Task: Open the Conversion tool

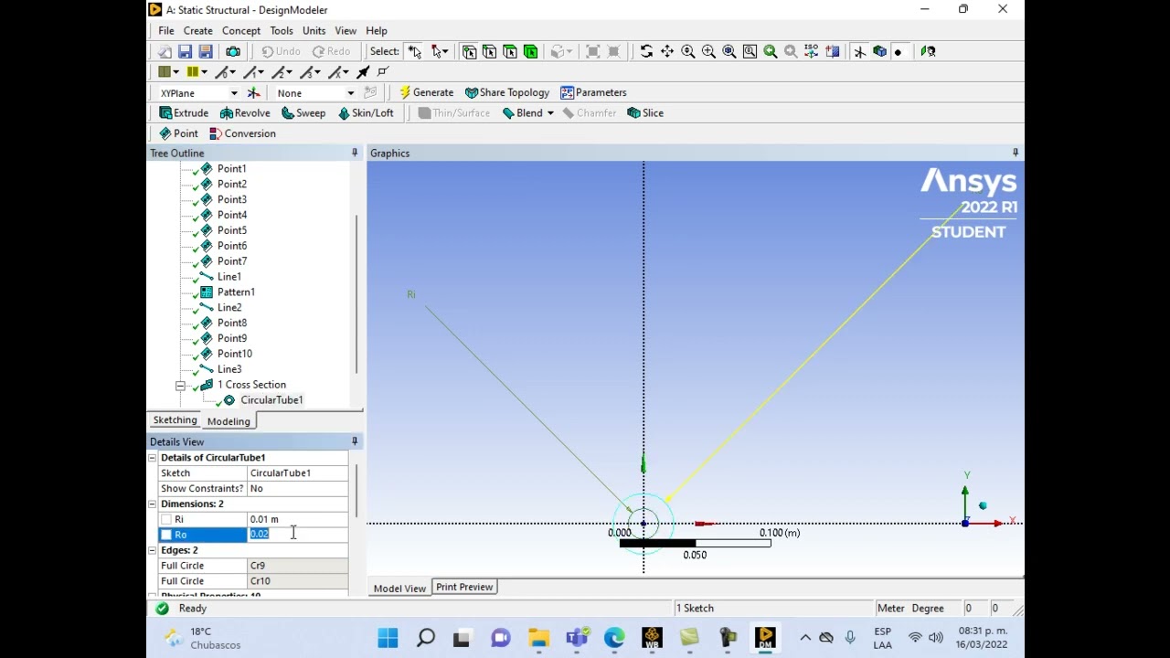Action: (x=242, y=133)
